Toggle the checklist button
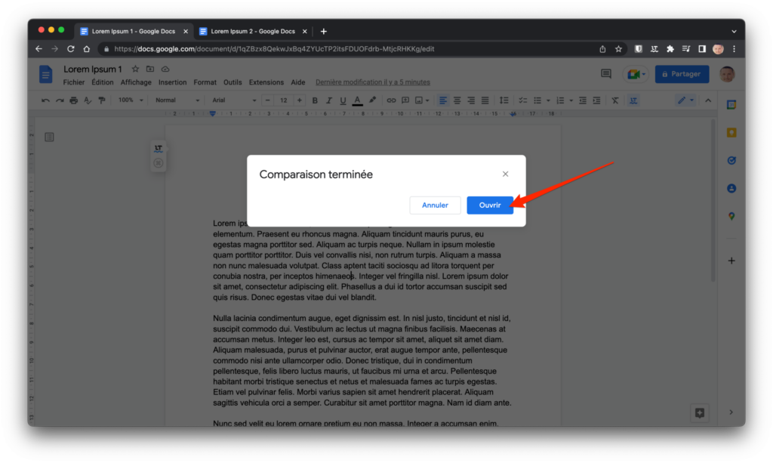The image size is (773, 463). pyautogui.click(x=523, y=100)
